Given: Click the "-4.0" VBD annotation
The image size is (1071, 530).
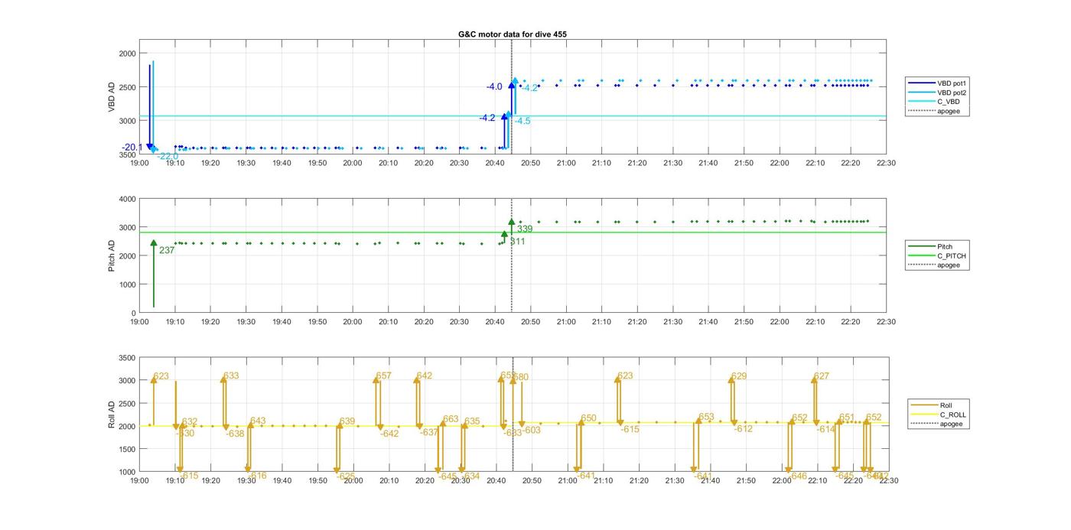Looking at the screenshot, I should [494, 87].
